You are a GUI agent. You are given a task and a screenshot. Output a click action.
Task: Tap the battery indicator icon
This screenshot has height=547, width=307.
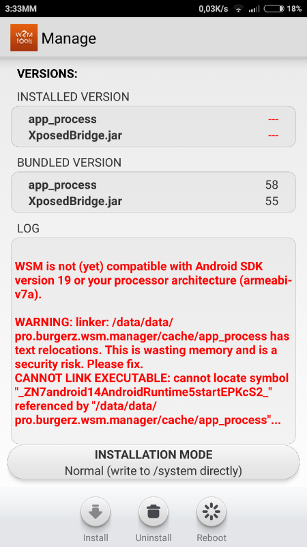274,9
